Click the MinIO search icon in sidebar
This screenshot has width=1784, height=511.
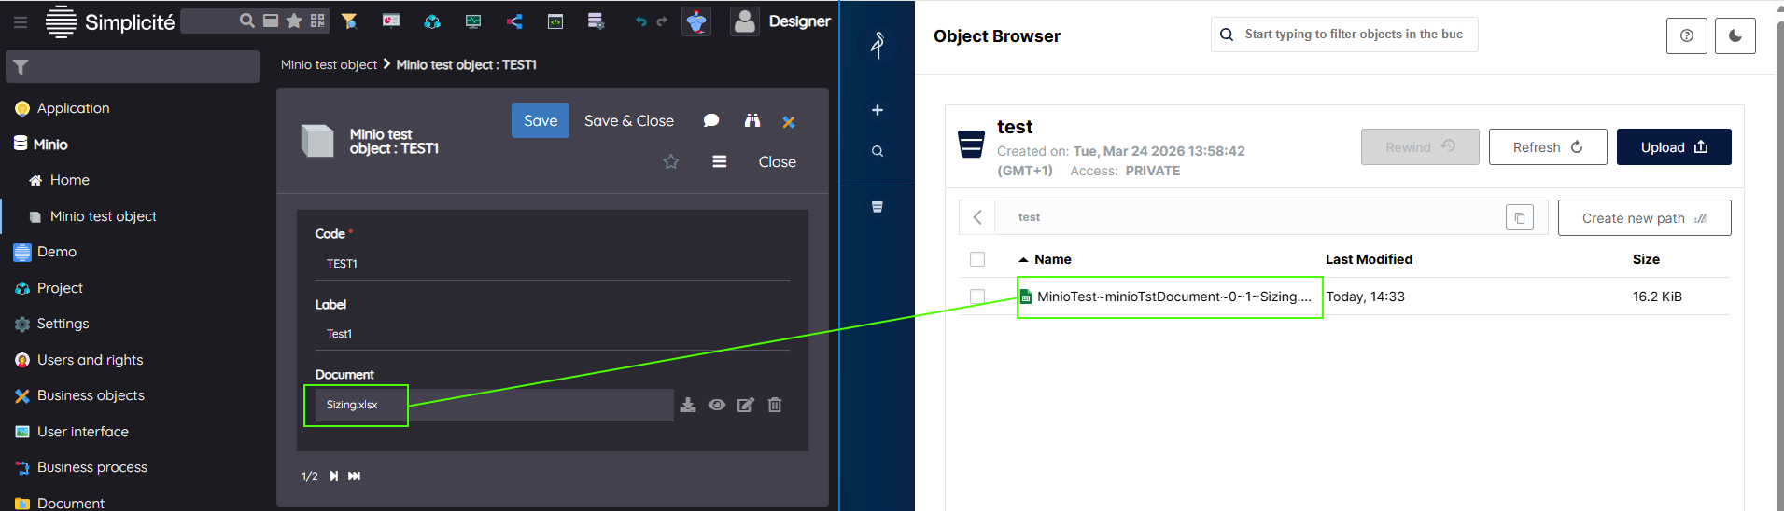pos(878,151)
